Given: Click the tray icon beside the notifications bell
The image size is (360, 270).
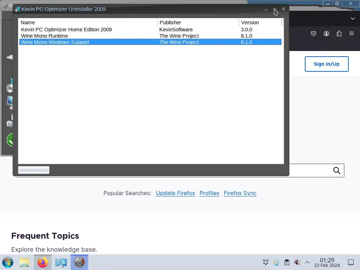Looking at the screenshot, I should point(276,262).
